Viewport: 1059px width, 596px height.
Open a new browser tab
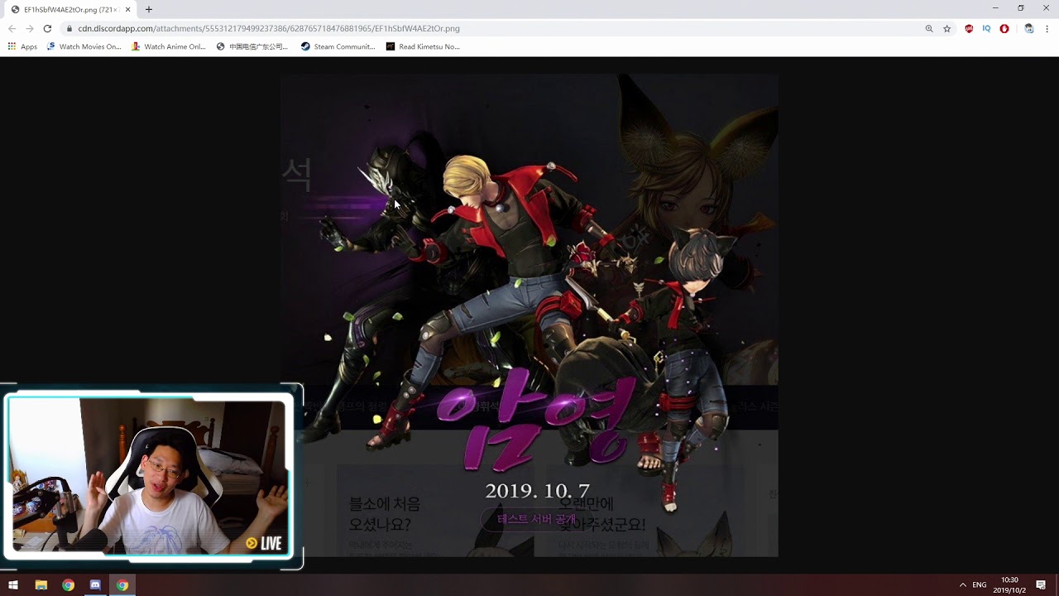click(149, 9)
